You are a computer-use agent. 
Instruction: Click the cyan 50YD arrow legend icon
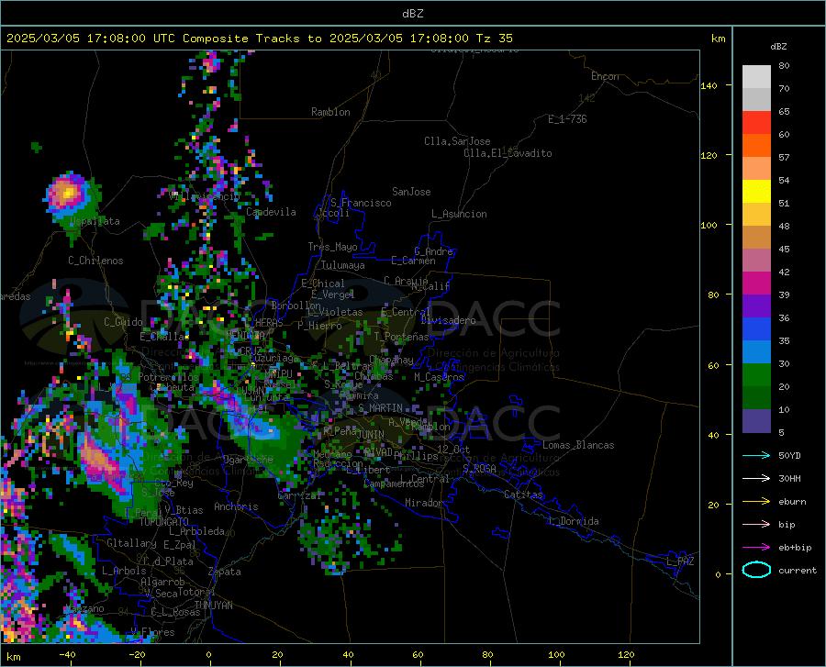pyautogui.click(x=756, y=455)
